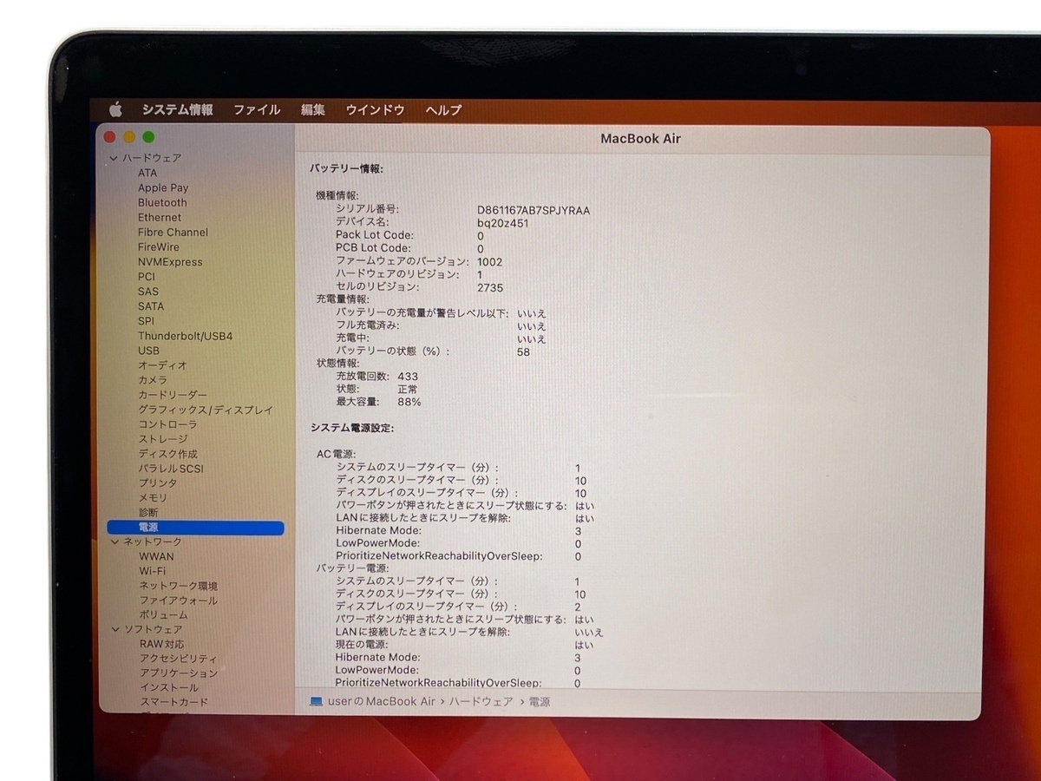Select コントローラ in the sidebar
Image resolution: width=1041 pixels, height=781 pixels.
[167, 424]
